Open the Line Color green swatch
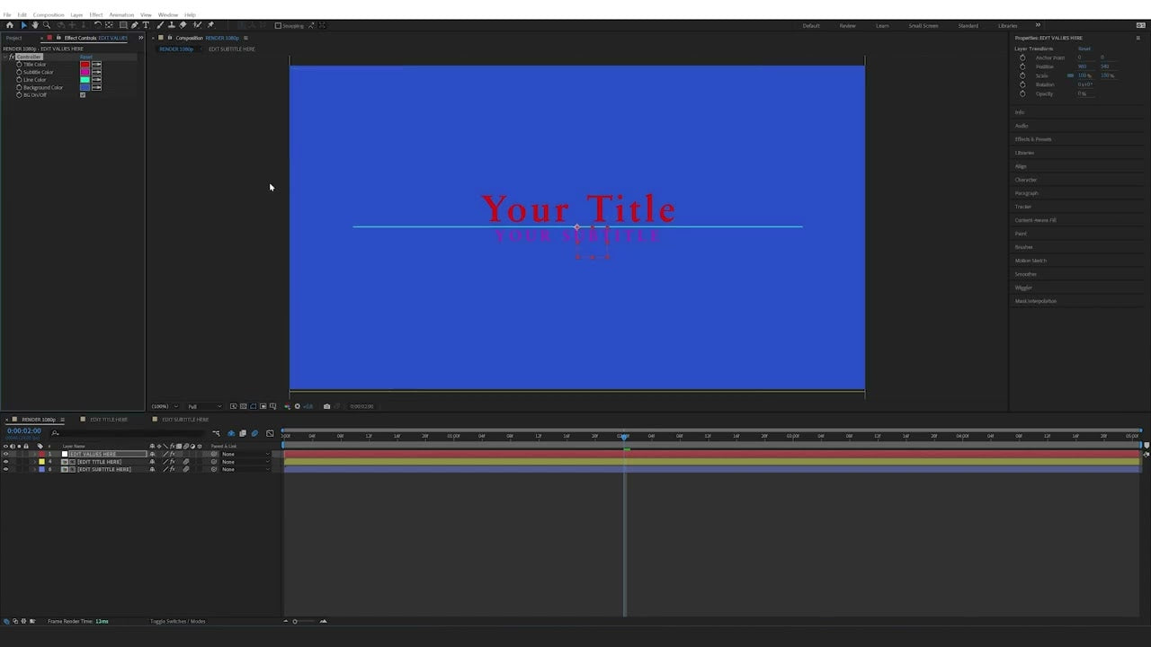1151x647 pixels. point(85,80)
